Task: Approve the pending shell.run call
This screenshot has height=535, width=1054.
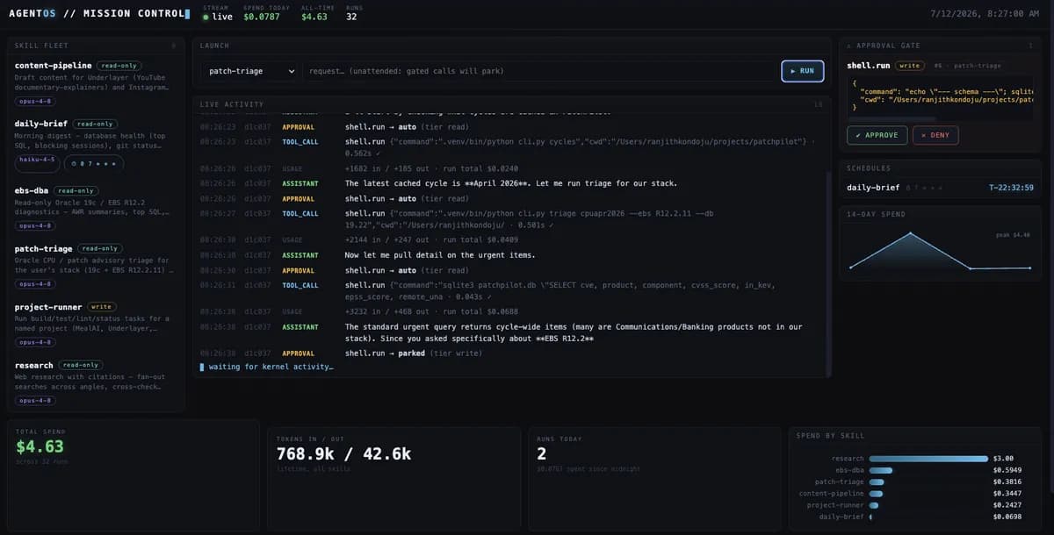Action: point(877,135)
